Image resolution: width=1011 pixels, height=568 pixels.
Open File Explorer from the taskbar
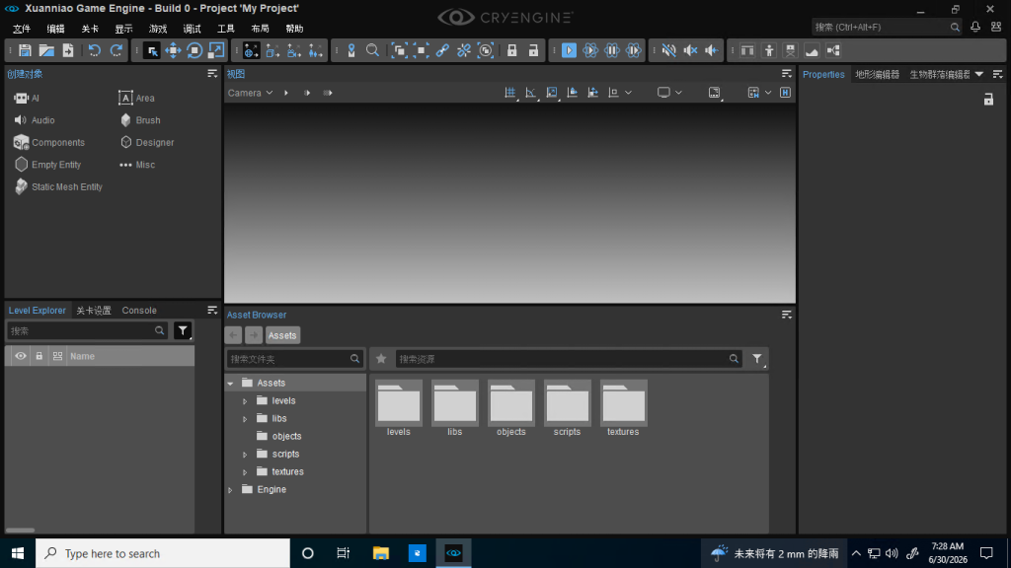(x=381, y=553)
